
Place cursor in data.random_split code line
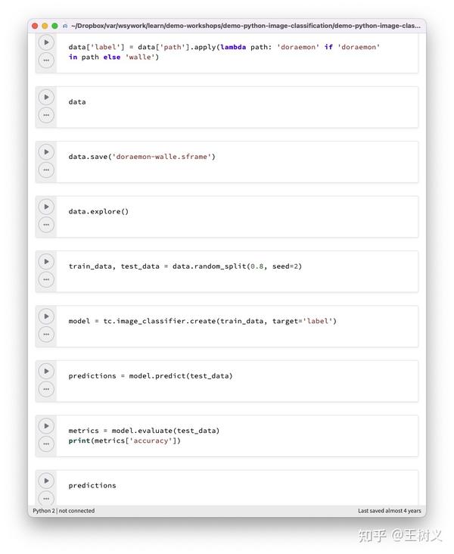click(x=185, y=266)
